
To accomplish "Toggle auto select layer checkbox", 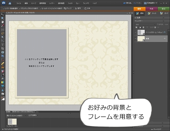I will pos(4,8).
